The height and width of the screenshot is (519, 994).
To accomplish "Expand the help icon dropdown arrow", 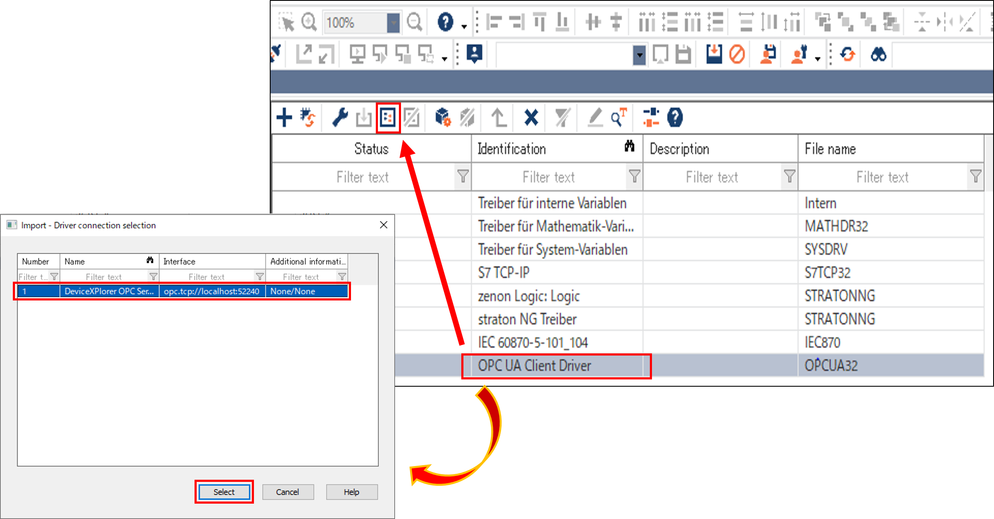I will (464, 26).
